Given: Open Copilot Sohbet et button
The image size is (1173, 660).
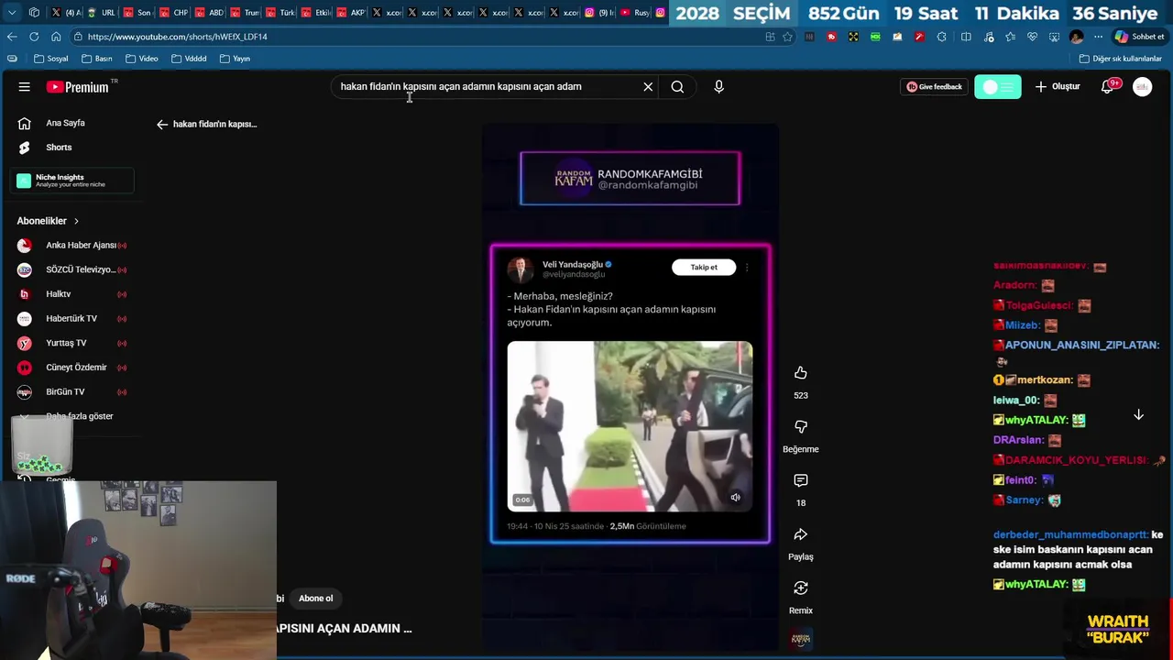Looking at the screenshot, I should click(x=1138, y=37).
